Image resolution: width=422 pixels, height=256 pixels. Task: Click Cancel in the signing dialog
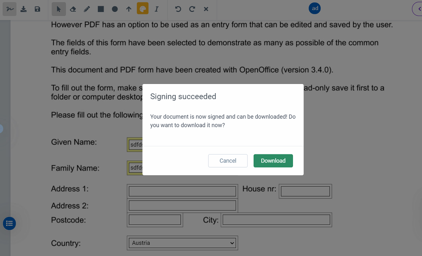click(228, 161)
